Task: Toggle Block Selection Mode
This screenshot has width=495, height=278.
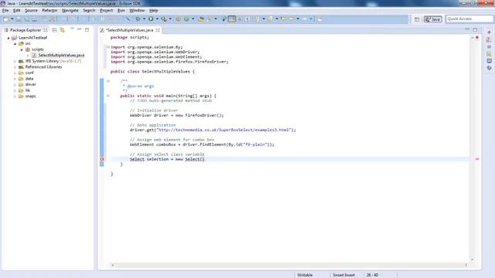Action: [x=239, y=19]
